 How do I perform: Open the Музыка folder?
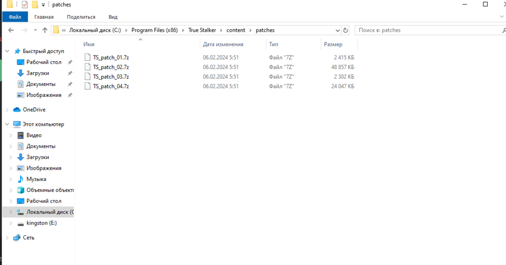coord(36,179)
